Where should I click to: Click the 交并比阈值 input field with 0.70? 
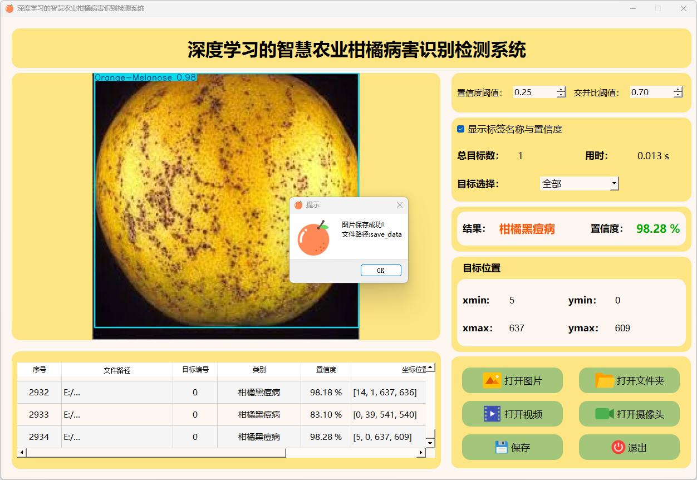pos(650,92)
